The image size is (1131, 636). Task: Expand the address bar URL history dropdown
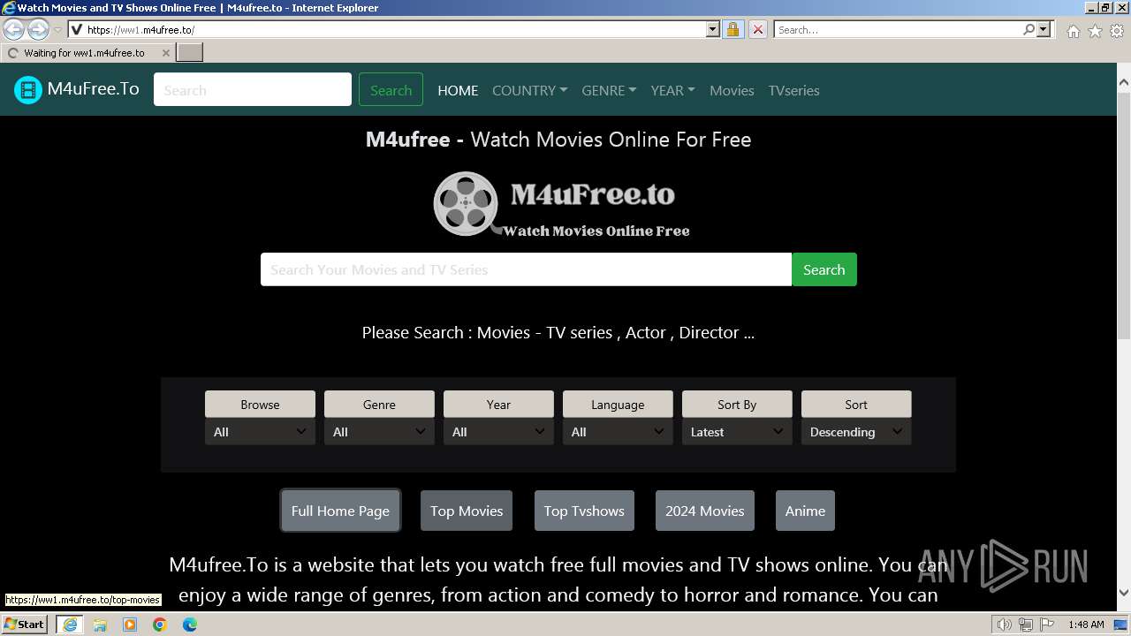tap(713, 30)
